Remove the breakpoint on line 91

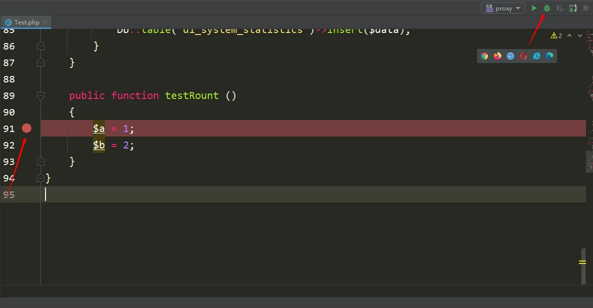pos(26,128)
